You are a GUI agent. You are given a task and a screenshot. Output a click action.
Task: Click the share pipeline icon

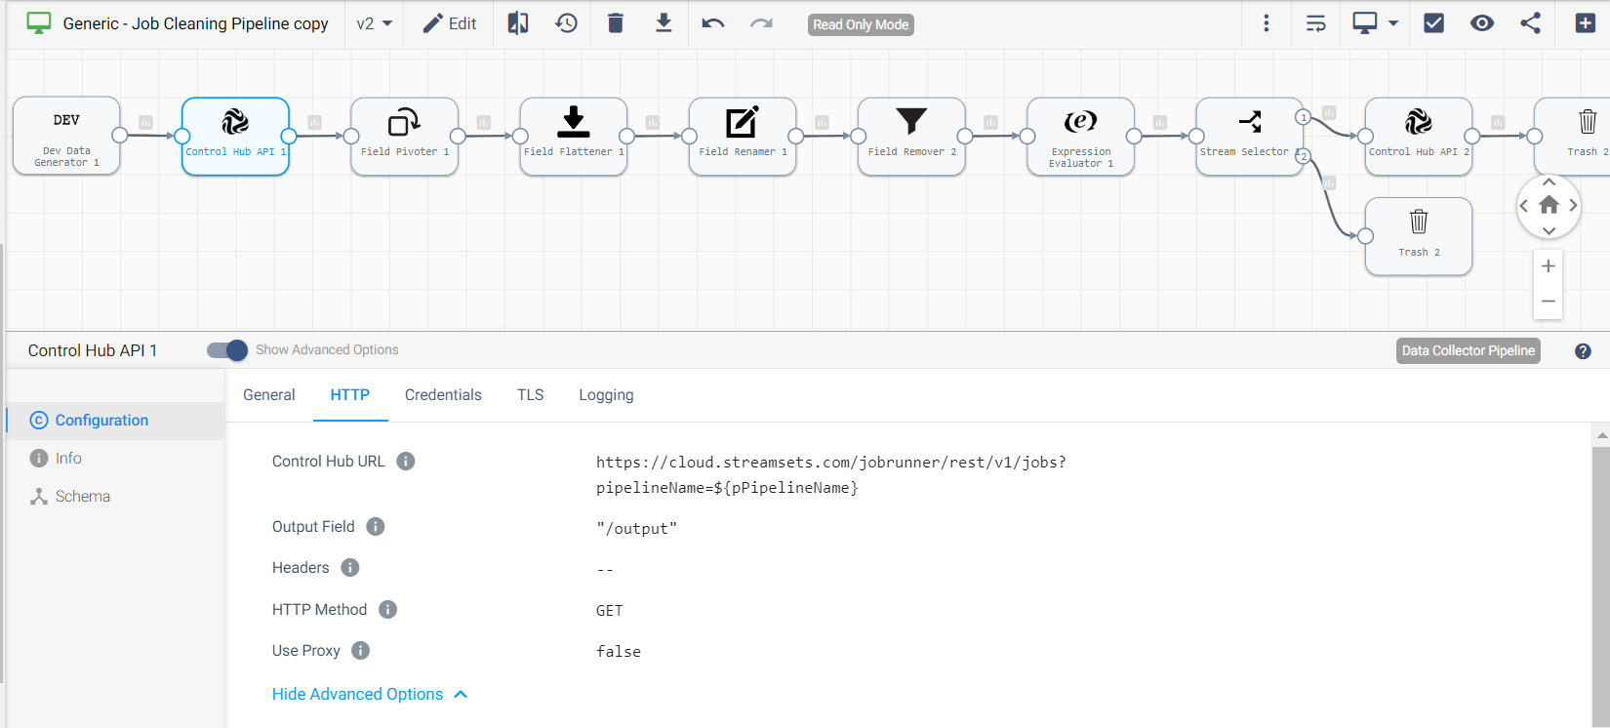point(1530,23)
